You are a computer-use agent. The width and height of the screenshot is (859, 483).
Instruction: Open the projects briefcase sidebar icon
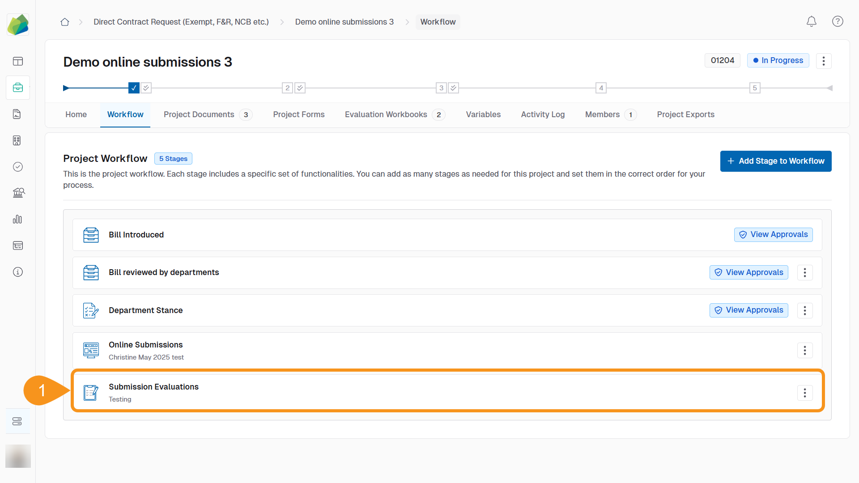(18, 88)
